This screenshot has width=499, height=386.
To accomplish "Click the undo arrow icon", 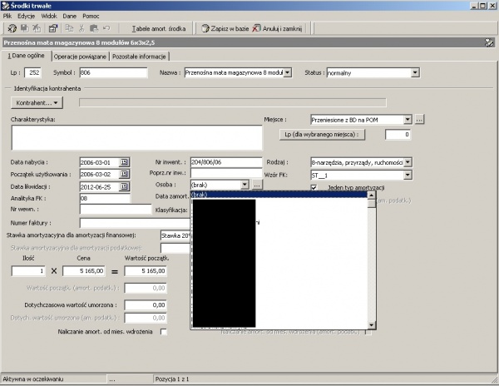I will click(106, 28).
